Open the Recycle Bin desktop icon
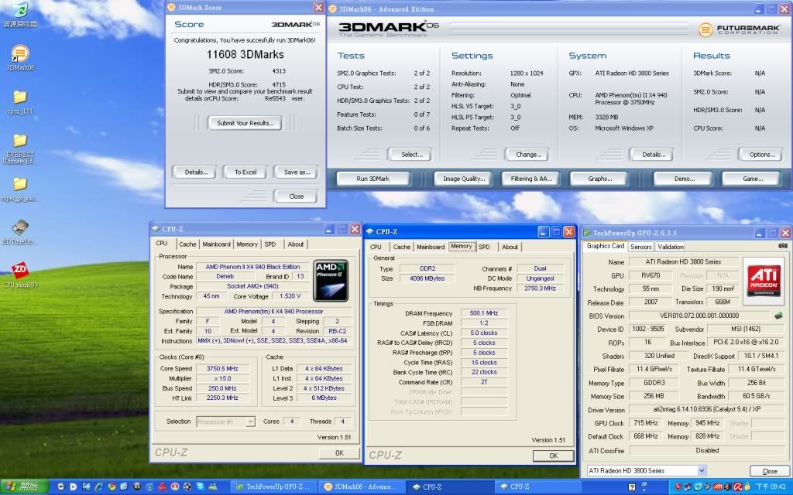793x495 pixels. (19, 14)
